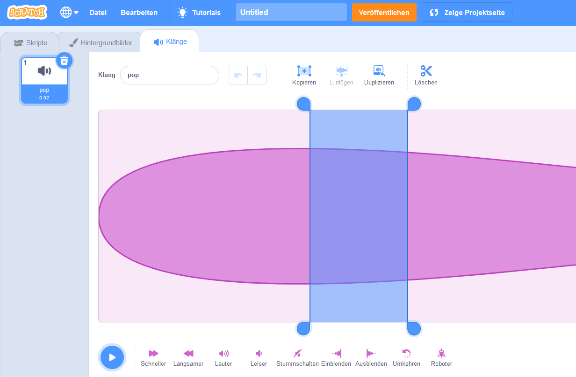Screen dimensions: 576x377
Task: Click the Duplizieren icon
Action: tap(379, 71)
